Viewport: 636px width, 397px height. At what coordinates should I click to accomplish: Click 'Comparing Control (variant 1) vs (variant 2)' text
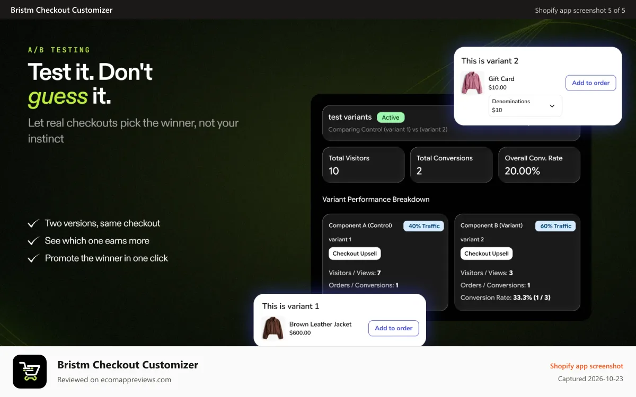[388, 129]
